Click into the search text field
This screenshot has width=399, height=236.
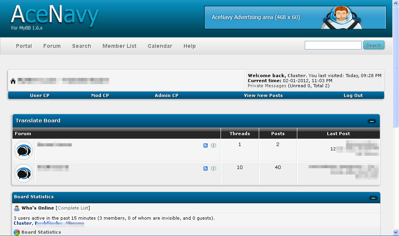point(333,46)
